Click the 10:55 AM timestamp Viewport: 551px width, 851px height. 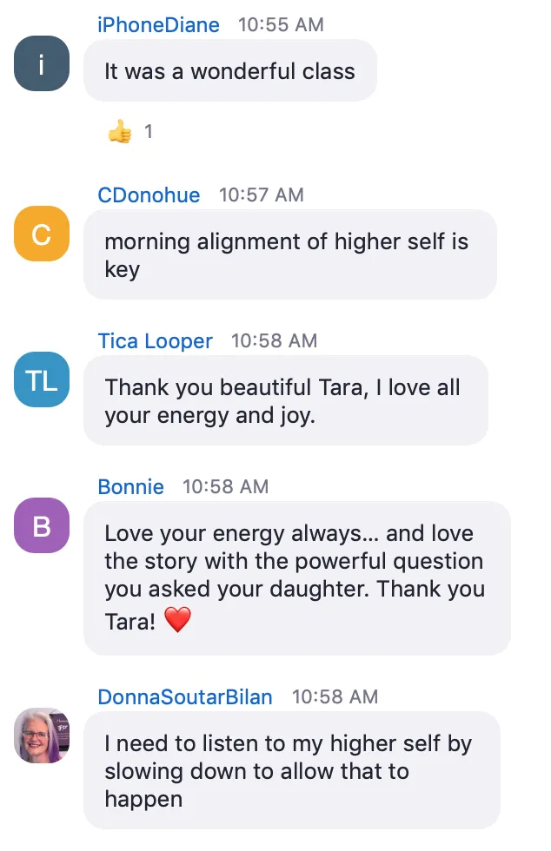pos(281,25)
